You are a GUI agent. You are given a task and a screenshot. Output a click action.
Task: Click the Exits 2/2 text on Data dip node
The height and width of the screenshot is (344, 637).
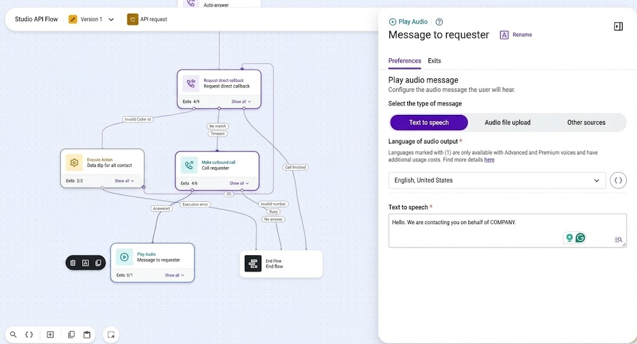[x=75, y=181]
